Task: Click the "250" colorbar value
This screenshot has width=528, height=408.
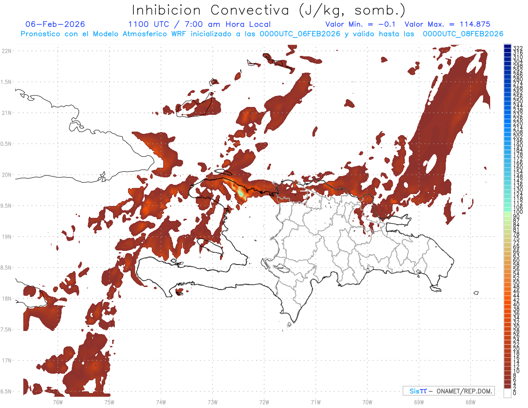Action: pyautogui.click(x=517, y=101)
